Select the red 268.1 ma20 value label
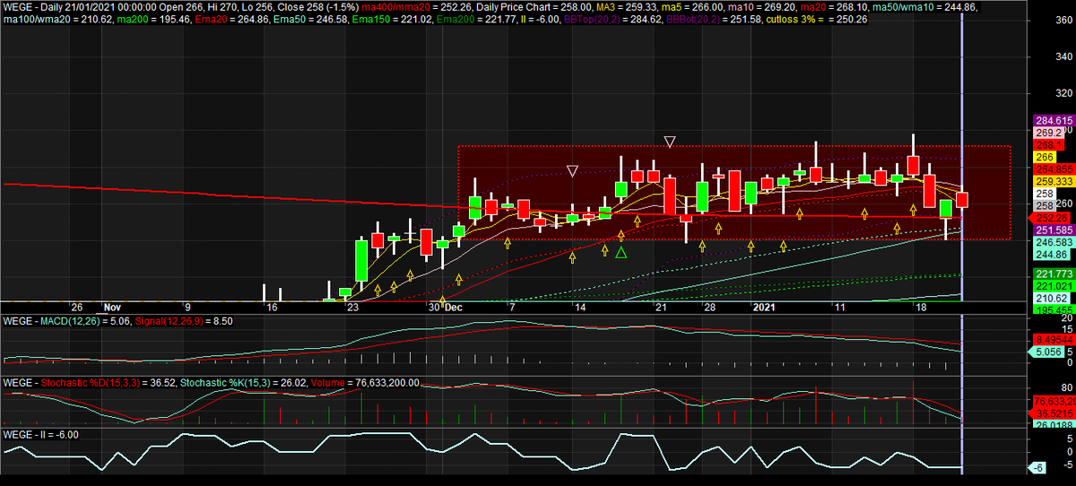This screenshot has width=1076, height=486. click(x=1050, y=144)
